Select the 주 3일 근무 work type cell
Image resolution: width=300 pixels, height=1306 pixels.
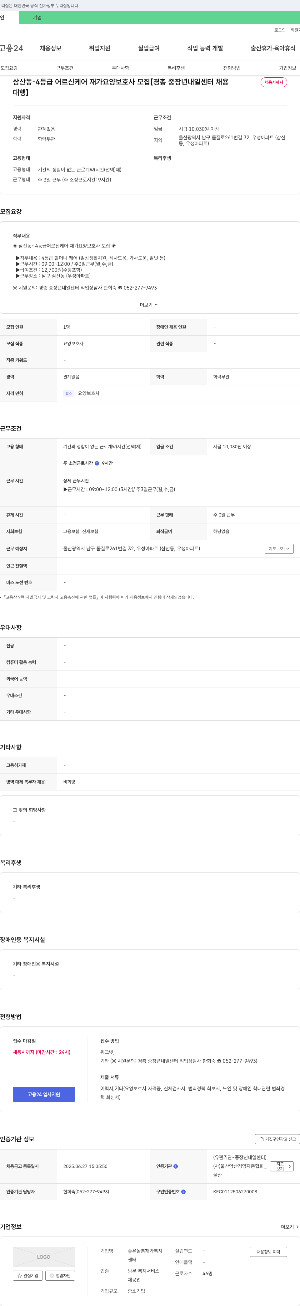pos(224,515)
